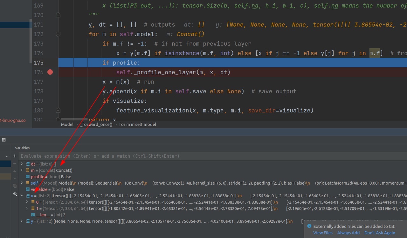Click the Remove Watch minus icon

click(15, 163)
